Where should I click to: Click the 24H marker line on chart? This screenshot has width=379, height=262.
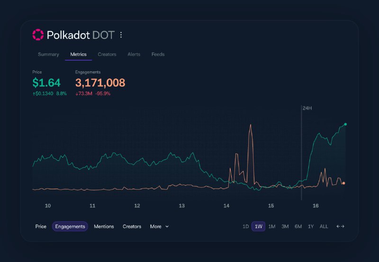tap(301, 151)
